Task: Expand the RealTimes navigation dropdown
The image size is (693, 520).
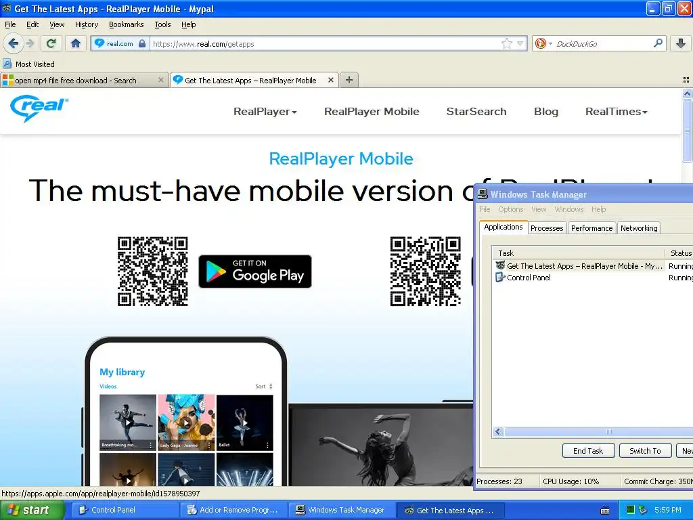Action: pos(617,112)
